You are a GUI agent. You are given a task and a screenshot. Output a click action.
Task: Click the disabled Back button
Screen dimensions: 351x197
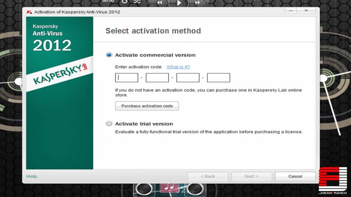pyautogui.click(x=208, y=176)
